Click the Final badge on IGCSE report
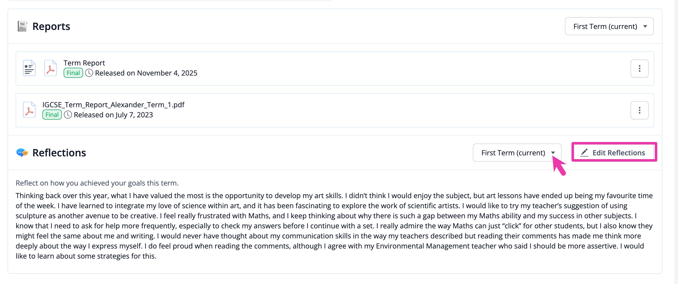Viewport: 678px width, 284px height. pos(52,115)
